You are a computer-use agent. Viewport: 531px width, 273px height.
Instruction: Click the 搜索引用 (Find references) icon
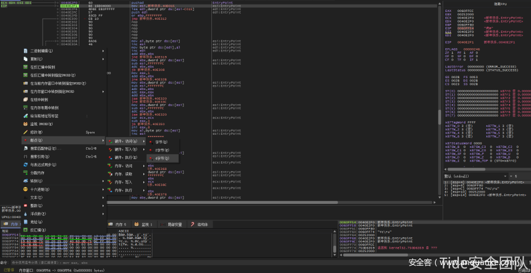(26, 156)
